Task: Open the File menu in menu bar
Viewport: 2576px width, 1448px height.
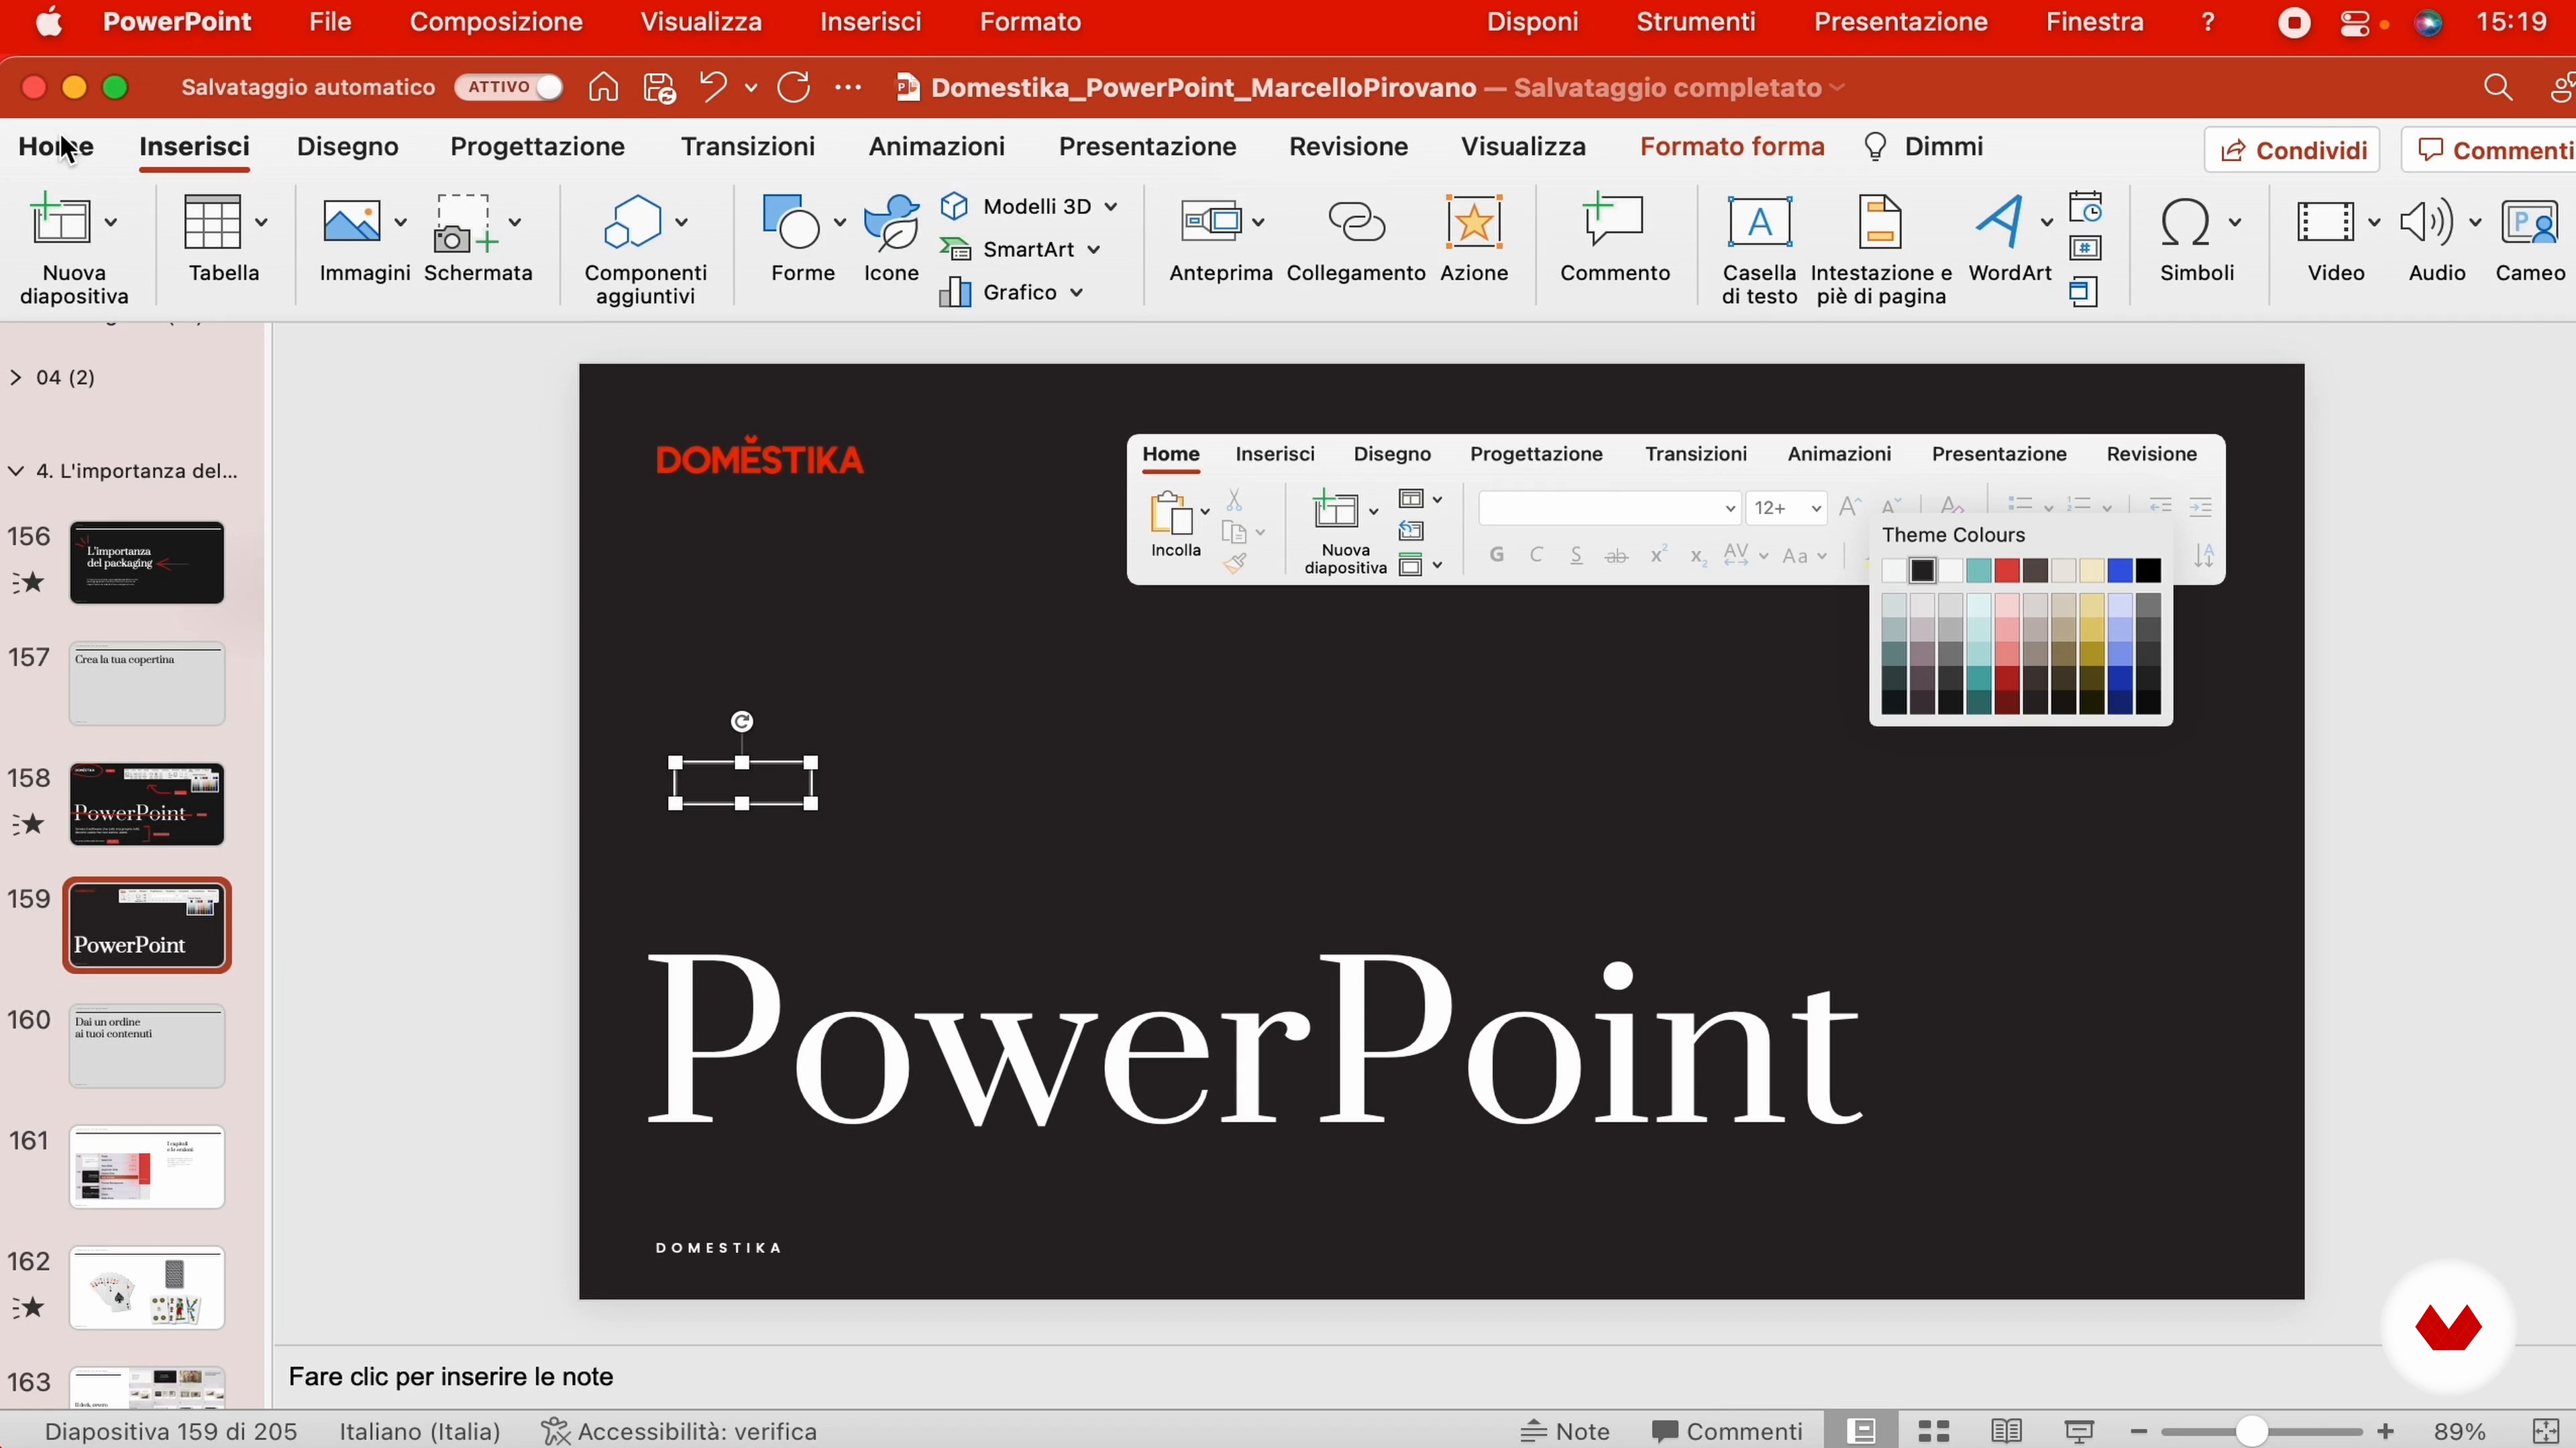Action: pos(330,22)
